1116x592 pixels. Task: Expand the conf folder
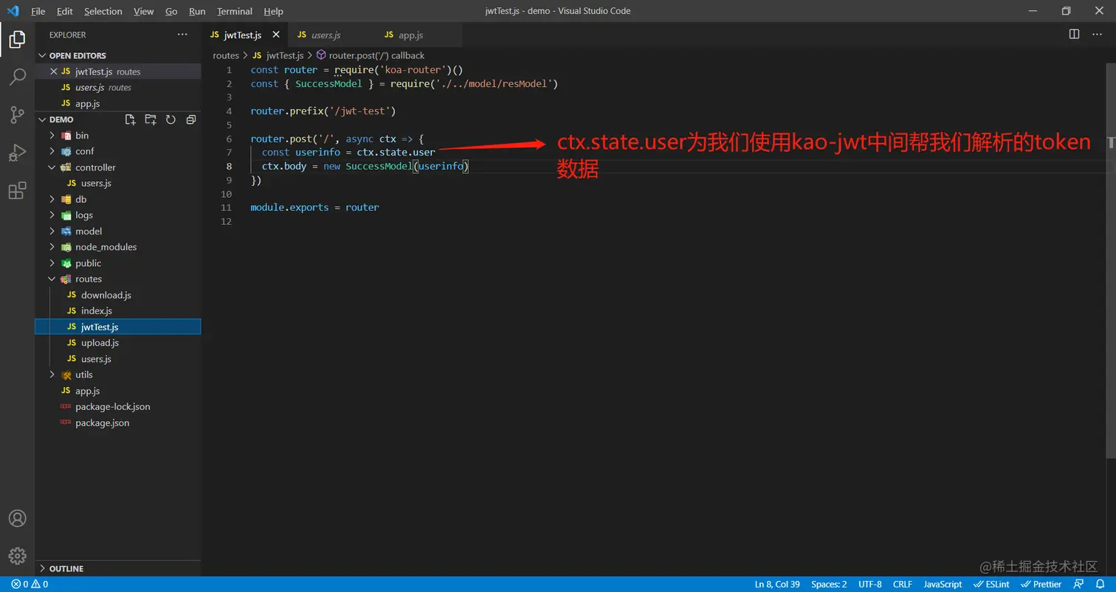(118, 151)
